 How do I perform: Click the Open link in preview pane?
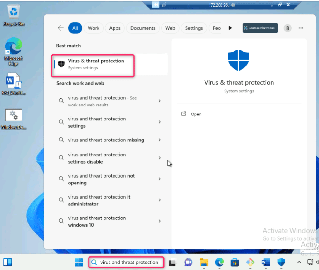tap(196, 114)
